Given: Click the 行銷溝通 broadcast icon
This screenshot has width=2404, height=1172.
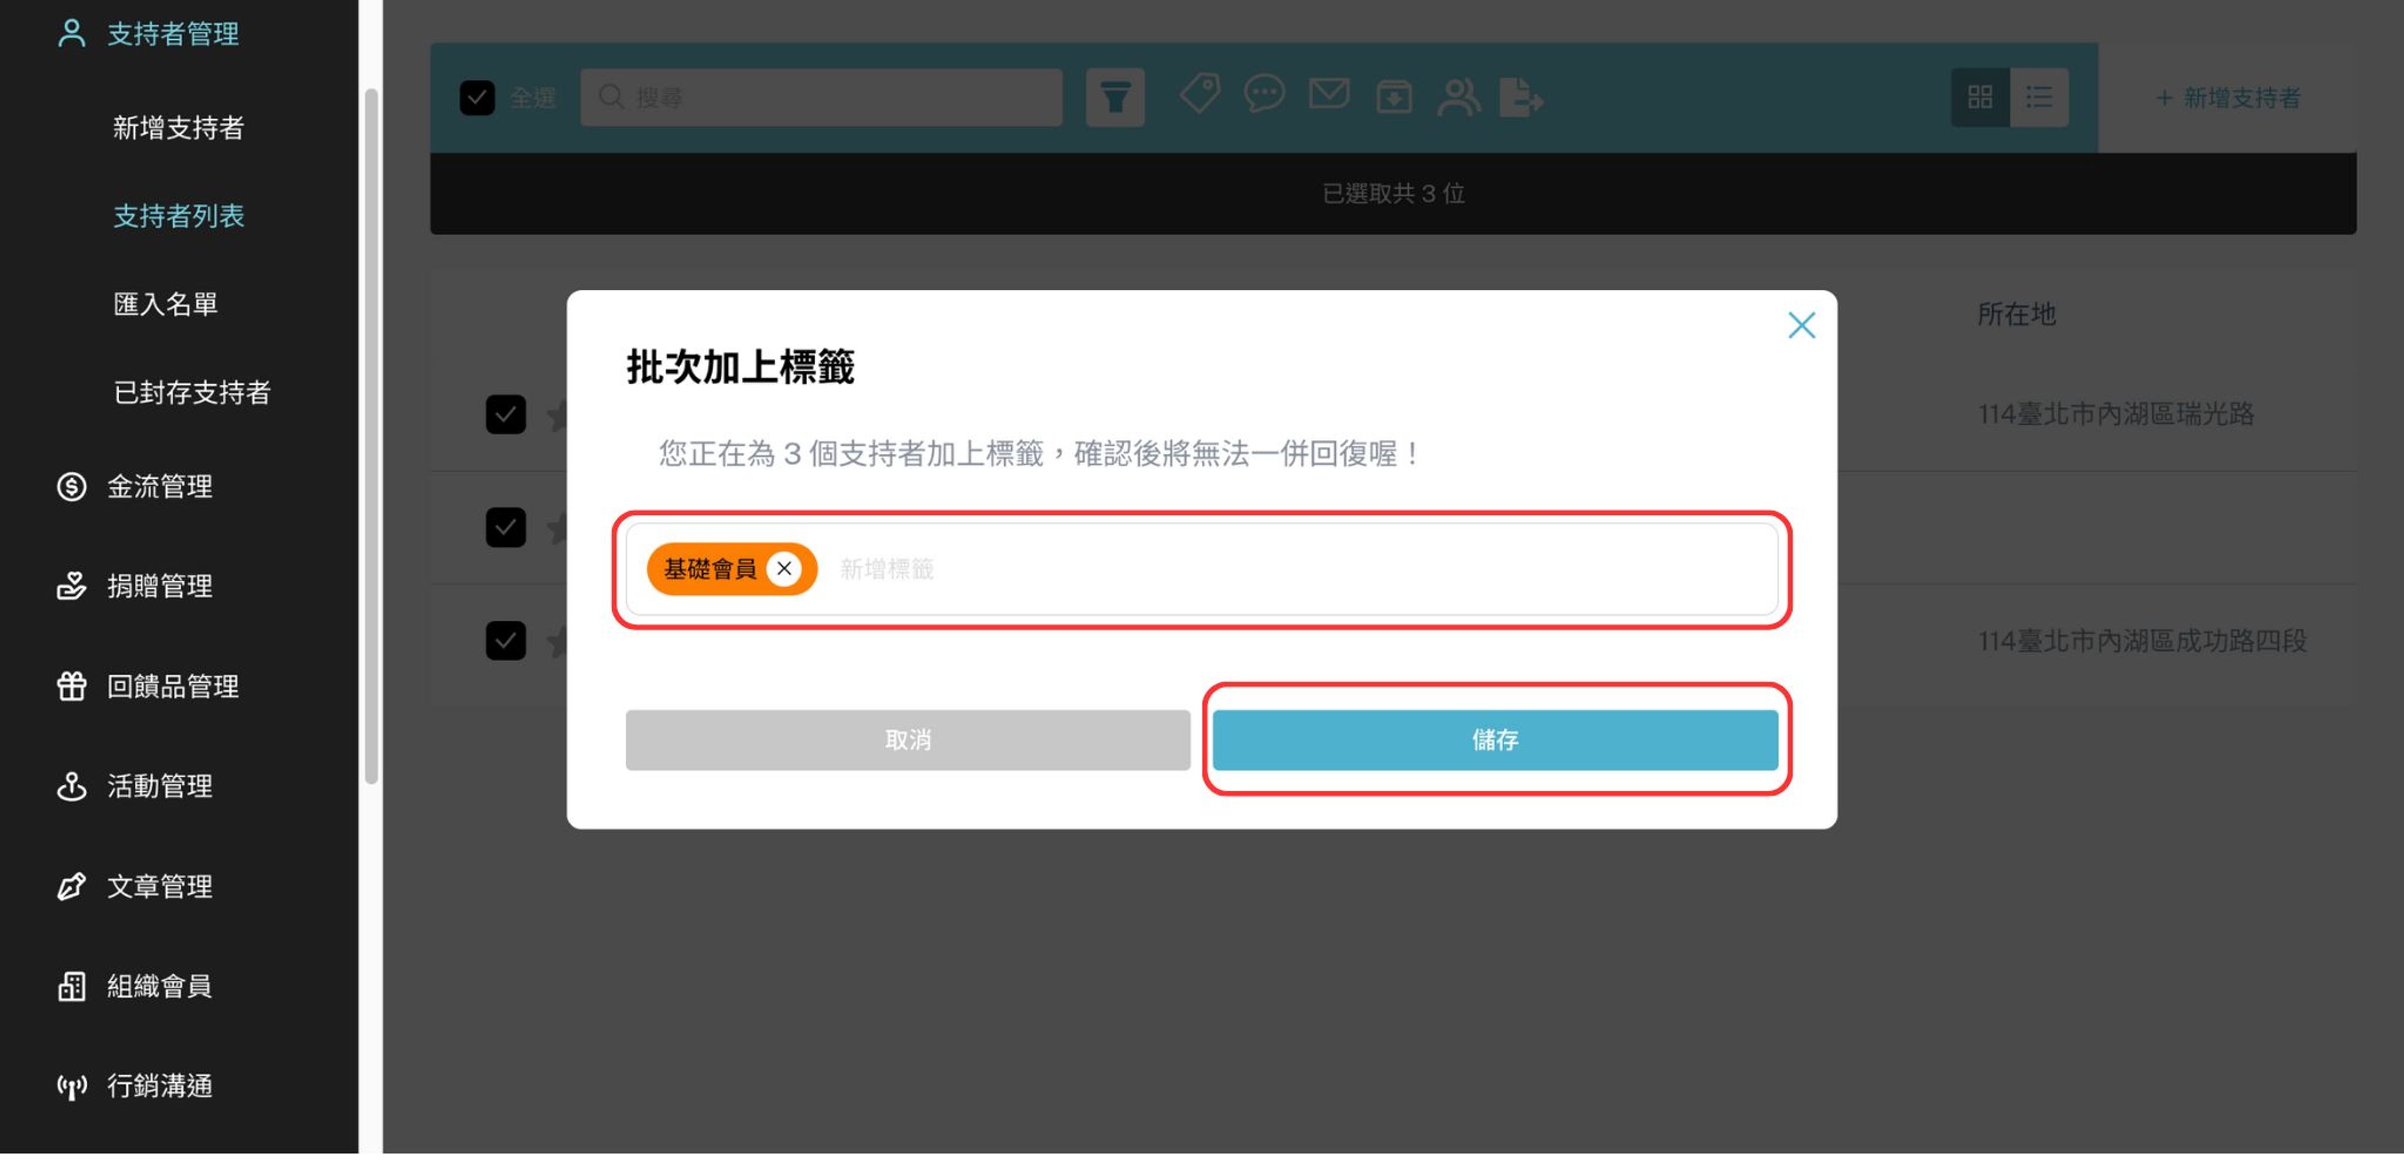Looking at the screenshot, I should [72, 1087].
